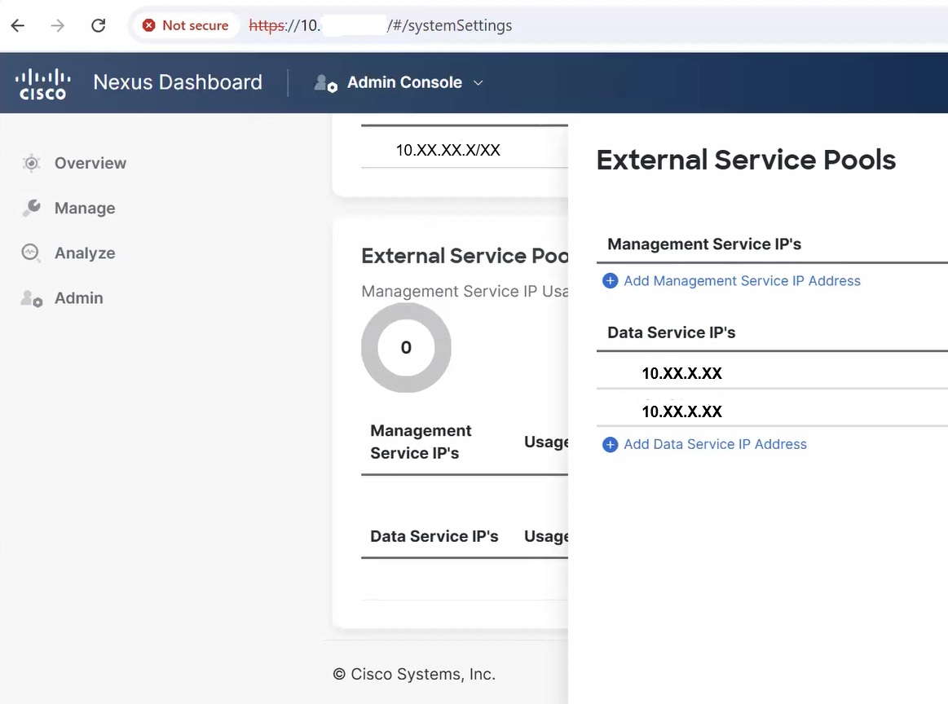This screenshot has height=704, width=948.
Task: Click Usage header beside Management Service IP's
Action: (x=546, y=442)
